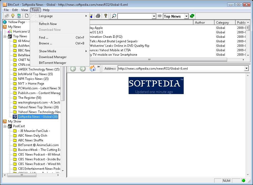The image size is (253, 185).
Task: Open the File menu
Action: [x=6, y=10]
